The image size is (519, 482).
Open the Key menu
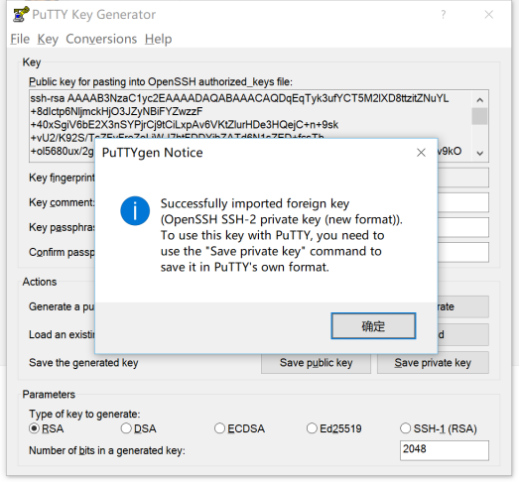48,39
